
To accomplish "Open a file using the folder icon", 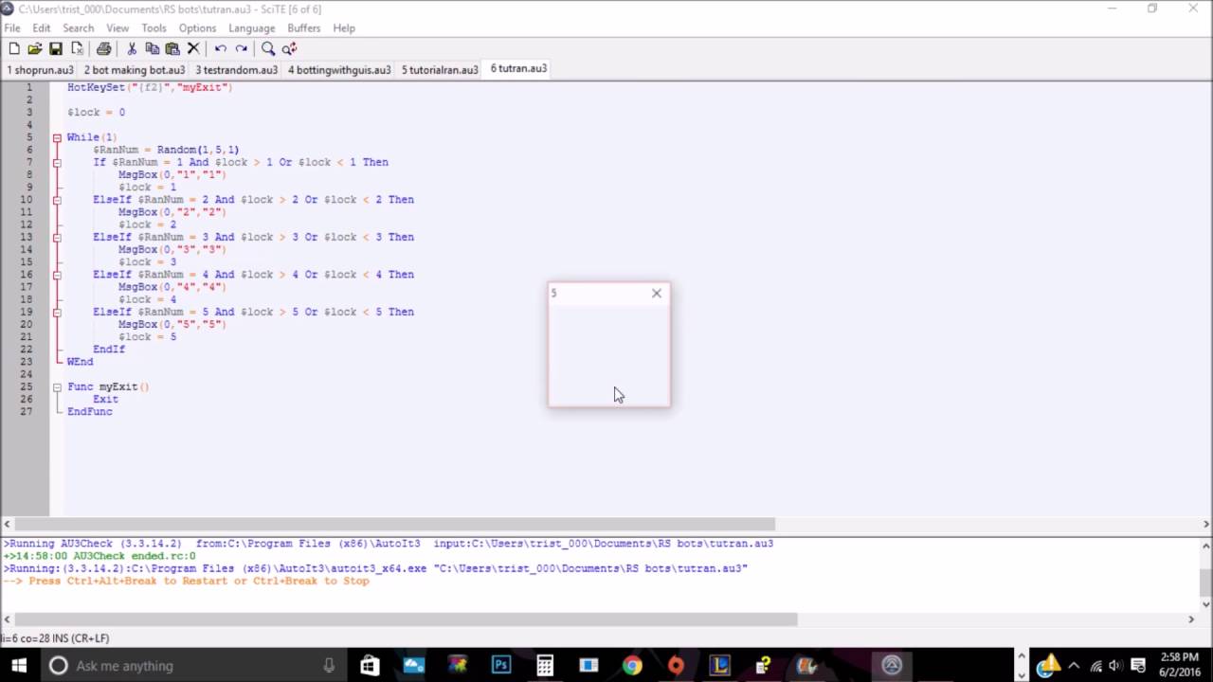I will [35, 48].
